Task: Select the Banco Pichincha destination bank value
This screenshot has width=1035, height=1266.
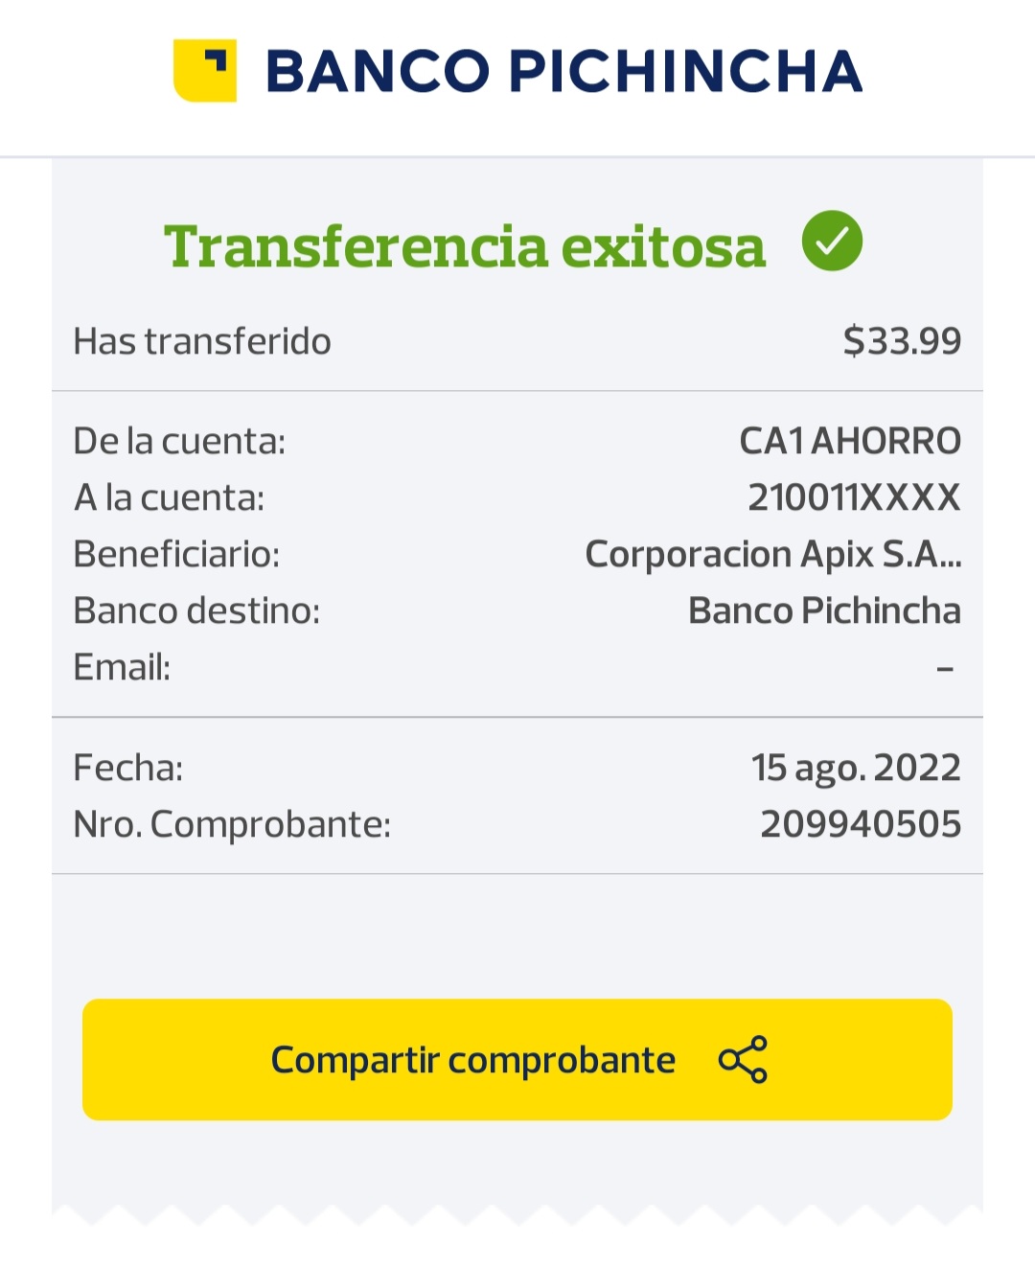Action: tap(824, 610)
